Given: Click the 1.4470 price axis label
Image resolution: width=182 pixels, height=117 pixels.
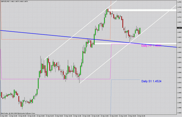Looking at the screenshot, I should click(179, 98).
